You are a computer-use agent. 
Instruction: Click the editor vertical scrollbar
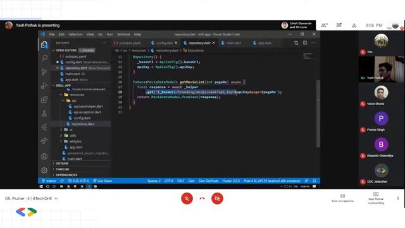click(x=318, y=114)
